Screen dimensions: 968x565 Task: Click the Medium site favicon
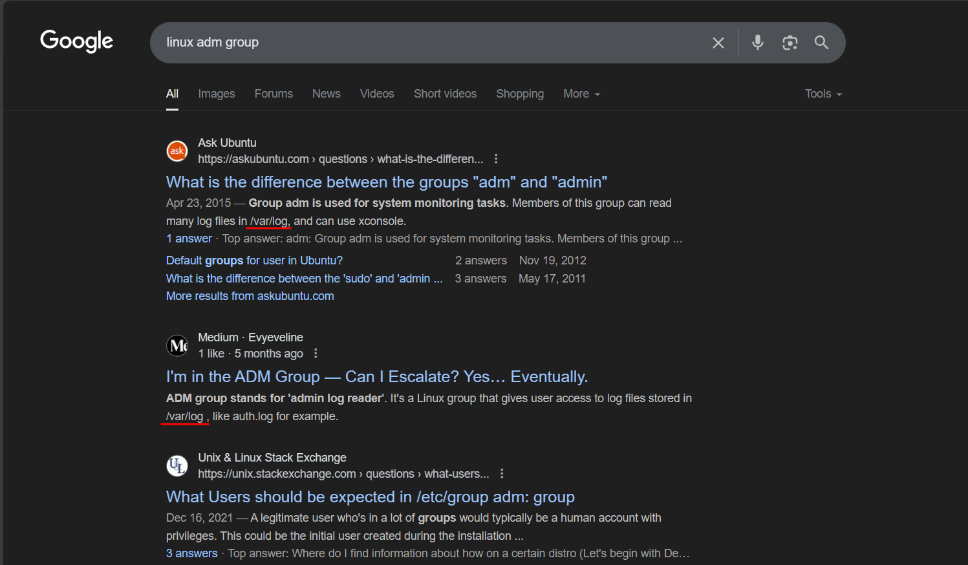tap(177, 346)
